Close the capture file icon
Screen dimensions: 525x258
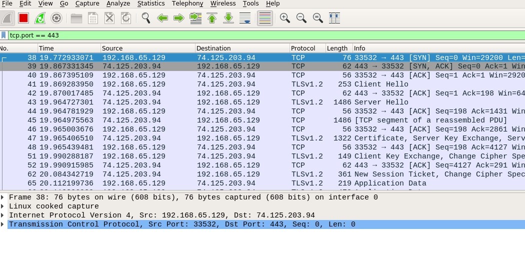coord(109,18)
